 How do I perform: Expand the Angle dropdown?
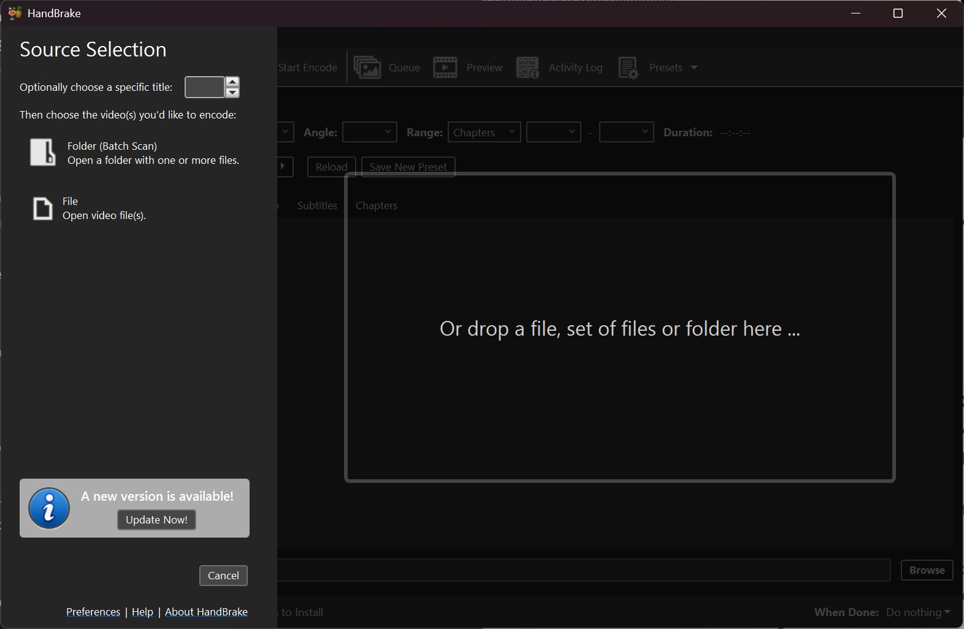point(369,132)
